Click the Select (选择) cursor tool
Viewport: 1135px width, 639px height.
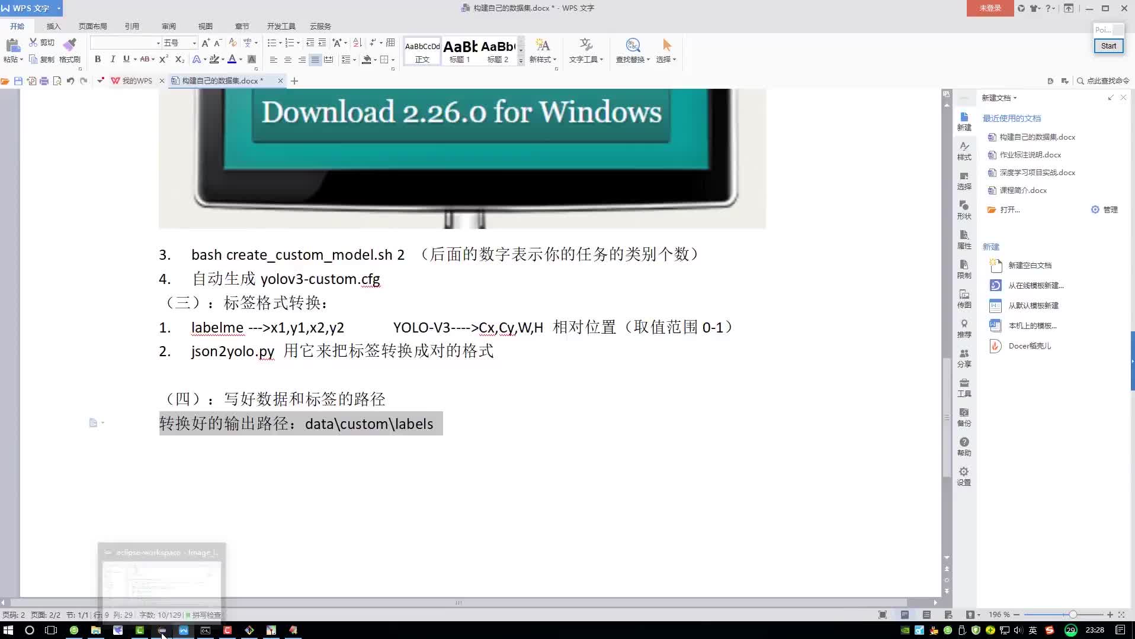coord(666,51)
